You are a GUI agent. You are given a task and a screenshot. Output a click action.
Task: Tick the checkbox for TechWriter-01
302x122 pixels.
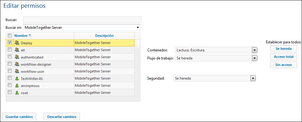coord(10,78)
